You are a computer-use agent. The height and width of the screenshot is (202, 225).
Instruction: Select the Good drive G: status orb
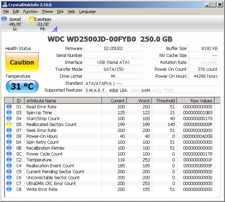[x=5, y=19]
